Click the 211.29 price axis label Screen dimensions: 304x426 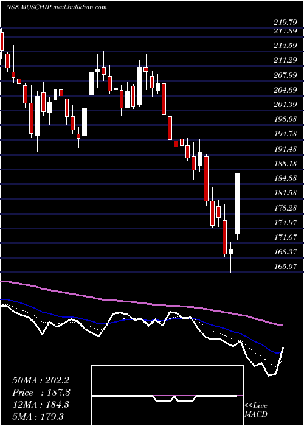click(x=285, y=60)
